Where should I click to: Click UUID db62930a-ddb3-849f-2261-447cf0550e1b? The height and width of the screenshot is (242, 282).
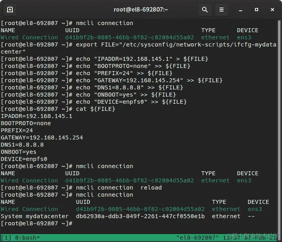pyautogui.click(x=140, y=216)
